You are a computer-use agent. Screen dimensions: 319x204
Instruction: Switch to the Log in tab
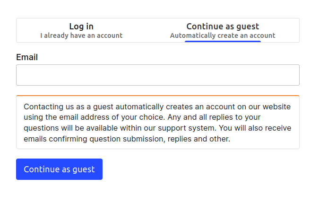click(81, 30)
